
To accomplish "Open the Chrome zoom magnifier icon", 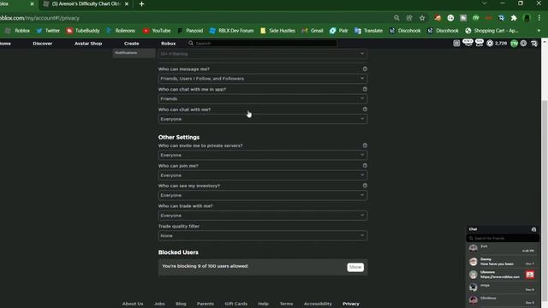I will coord(396,18).
